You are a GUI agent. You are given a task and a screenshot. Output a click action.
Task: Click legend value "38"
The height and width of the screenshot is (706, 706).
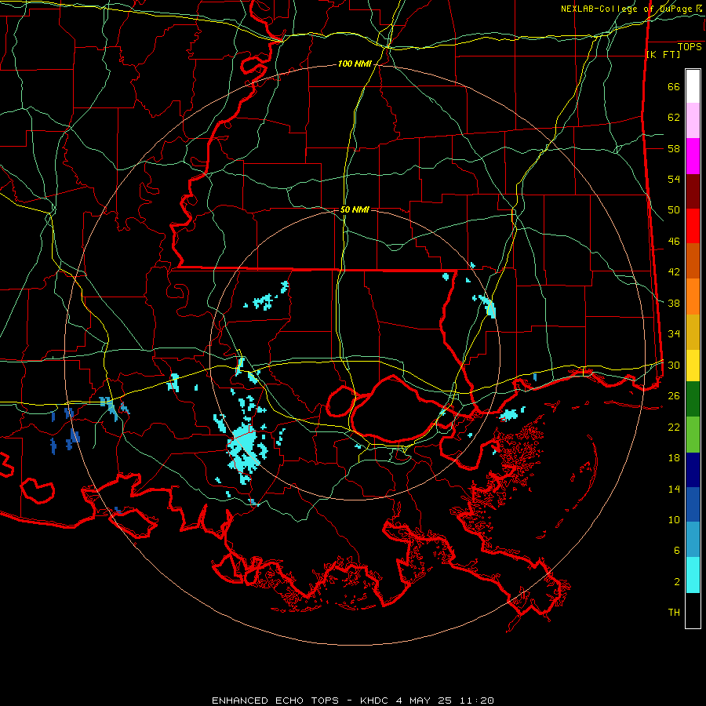(674, 303)
